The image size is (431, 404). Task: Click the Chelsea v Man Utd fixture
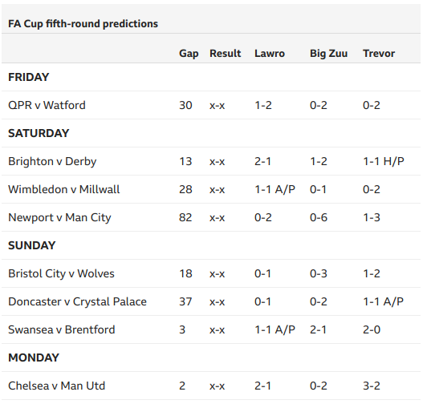(x=57, y=386)
